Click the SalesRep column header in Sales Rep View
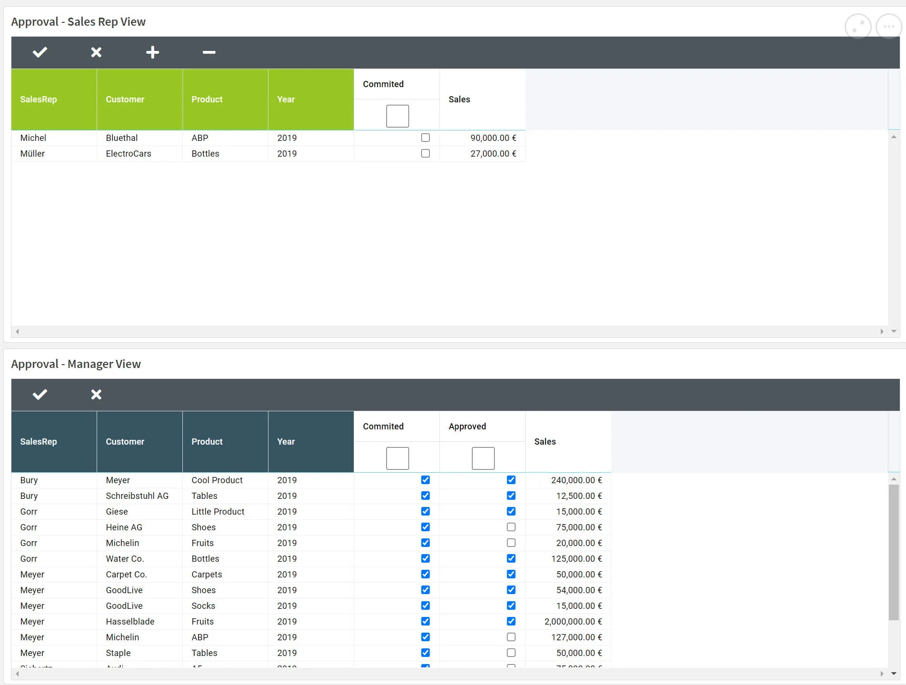906x685 pixels. pyautogui.click(x=54, y=99)
